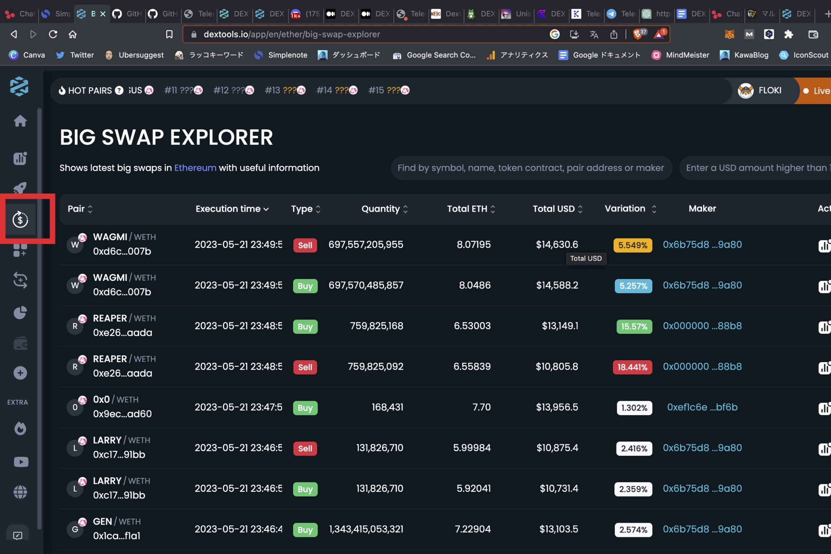The height and width of the screenshot is (554, 831).
Task: Open the Pool Explorer rocket icon
Action: point(20,188)
